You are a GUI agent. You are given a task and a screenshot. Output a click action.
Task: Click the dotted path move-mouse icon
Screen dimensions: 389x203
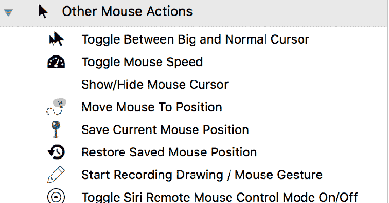tap(56, 107)
